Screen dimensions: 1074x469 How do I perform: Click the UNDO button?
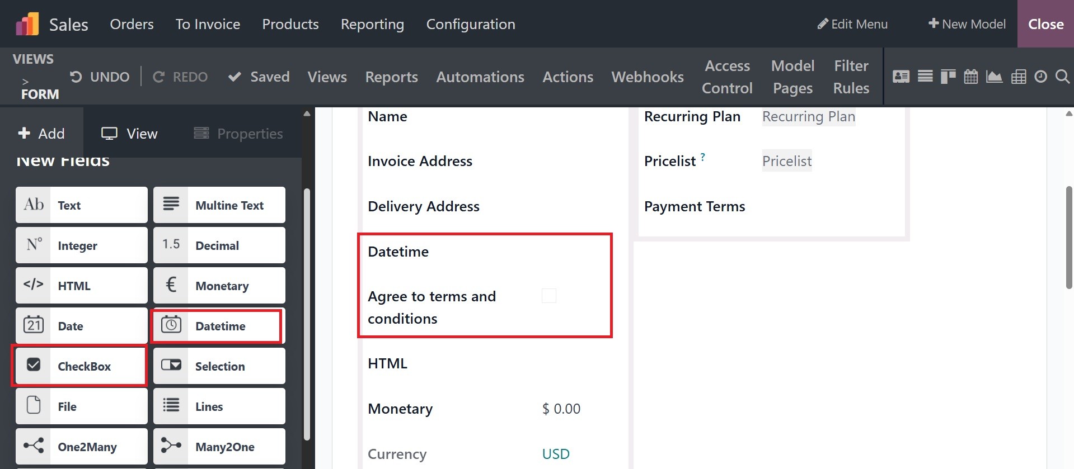pyautogui.click(x=100, y=77)
